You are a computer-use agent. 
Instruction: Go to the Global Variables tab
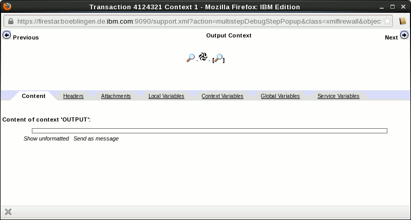click(x=280, y=96)
